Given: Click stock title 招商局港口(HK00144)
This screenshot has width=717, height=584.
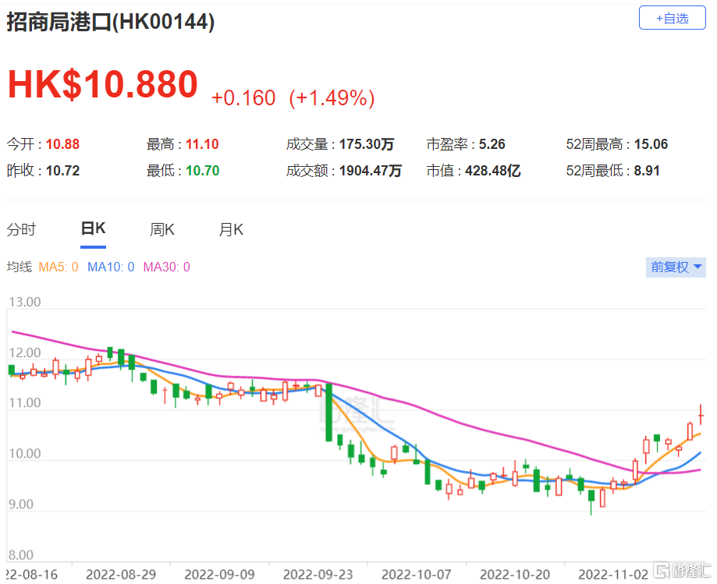Looking at the screenshot, I should 111,22.
